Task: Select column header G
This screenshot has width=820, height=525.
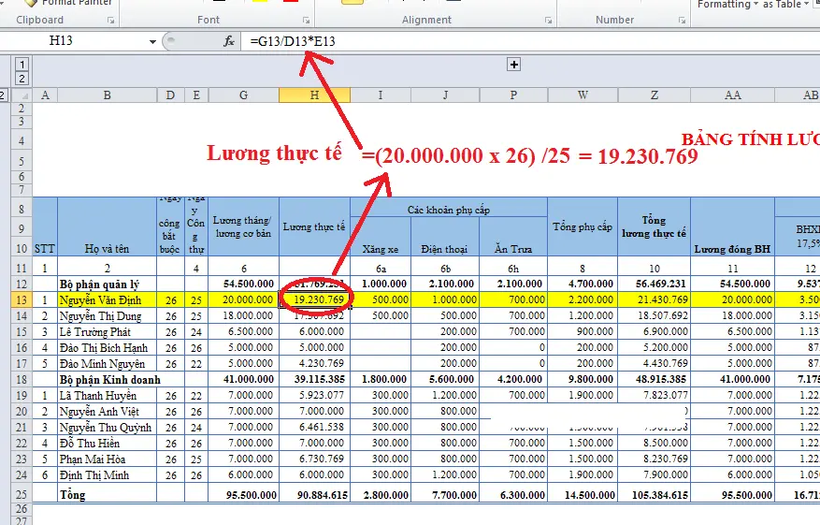Action: (244, 95)
